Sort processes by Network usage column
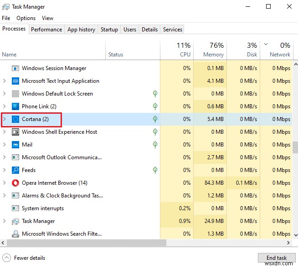Image resolution: width=298 pixels, height=268 pixels. [276, 51]
